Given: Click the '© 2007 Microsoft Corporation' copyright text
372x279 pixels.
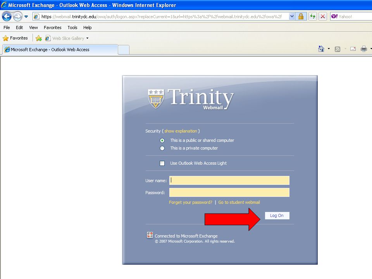Looking at the screenshot, I should click(195, 241).
